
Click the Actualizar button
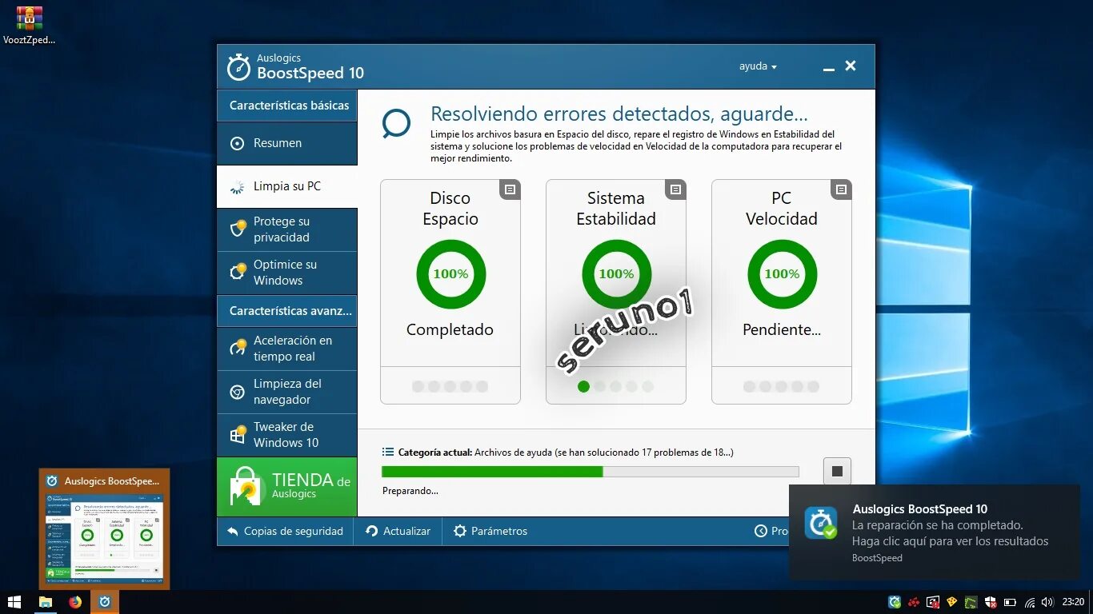coord(398,531)
